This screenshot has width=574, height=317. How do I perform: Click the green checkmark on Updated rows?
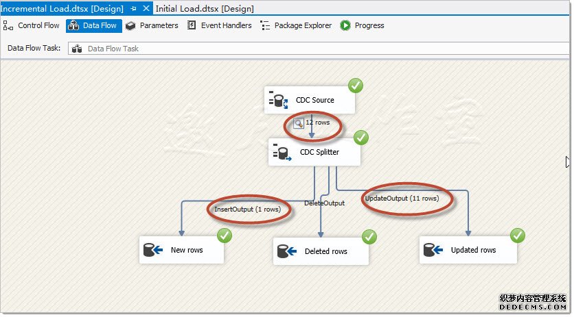point(517,236)
